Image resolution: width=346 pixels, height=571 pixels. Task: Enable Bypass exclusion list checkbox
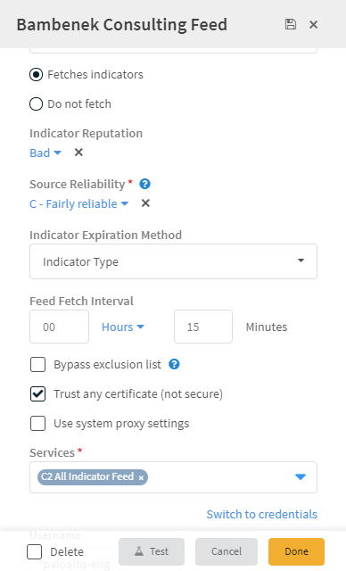(x=37, y=365)
